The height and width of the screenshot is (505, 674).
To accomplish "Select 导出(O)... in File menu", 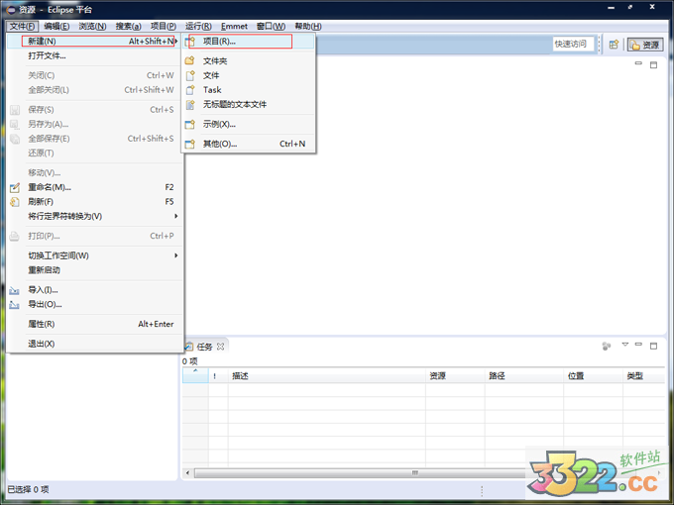I will tap(94, 304).
